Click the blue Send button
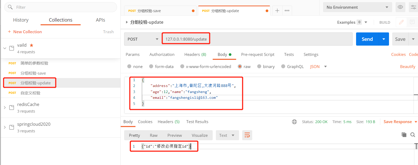The image size is (418, 165). click(367, 39)
